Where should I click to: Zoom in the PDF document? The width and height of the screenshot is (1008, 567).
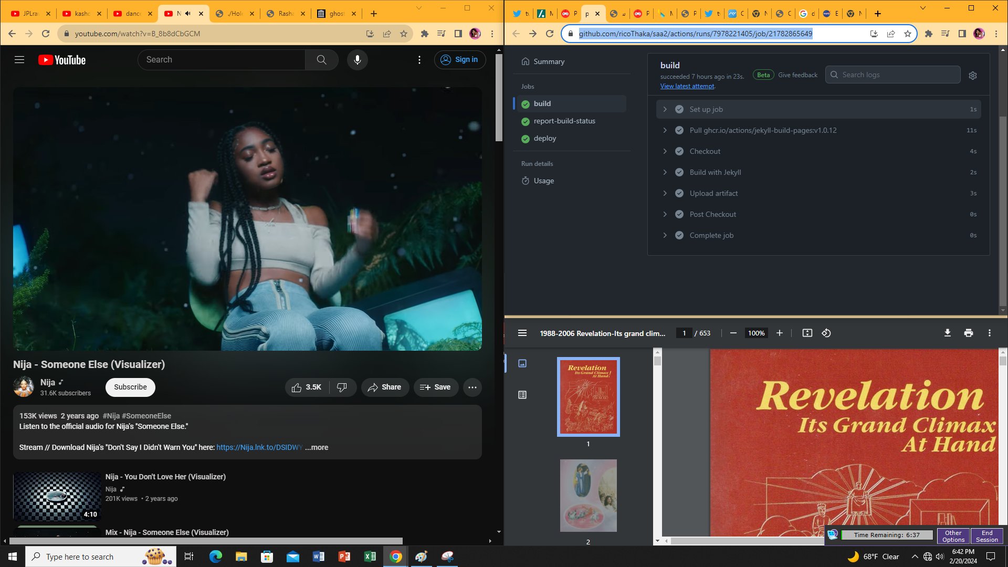[780, 333]
